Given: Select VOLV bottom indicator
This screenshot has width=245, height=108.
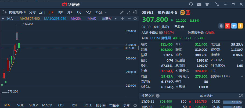Looking at the screenshot, I should pos(34,105).
